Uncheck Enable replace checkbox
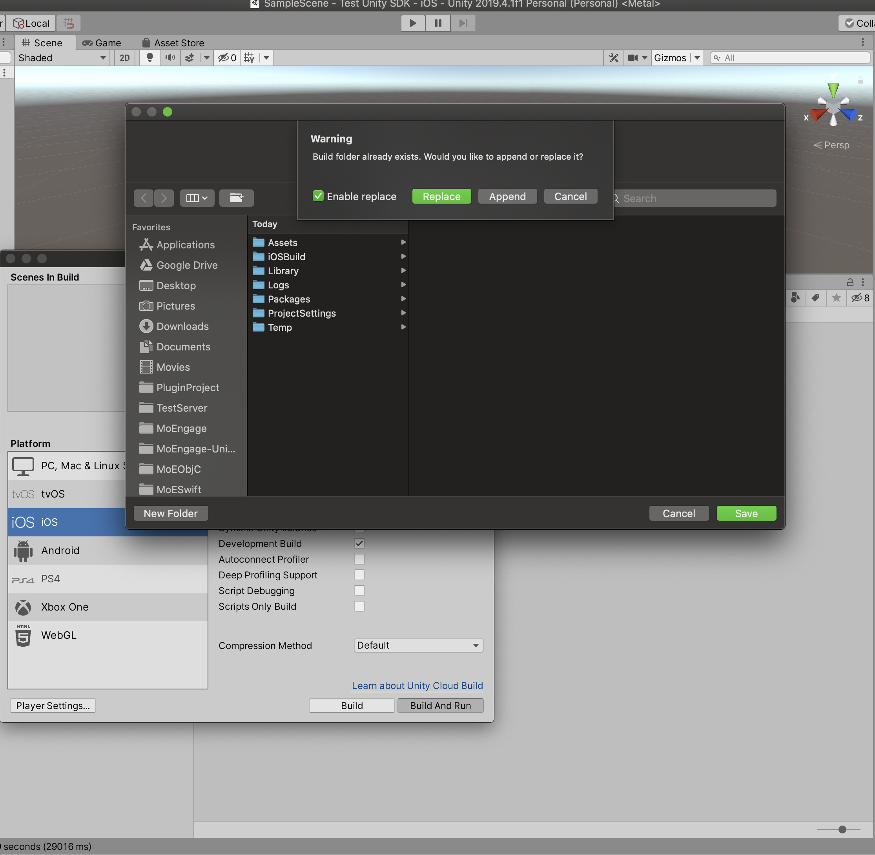The image size is (875, 855). [x=318, y=196]
